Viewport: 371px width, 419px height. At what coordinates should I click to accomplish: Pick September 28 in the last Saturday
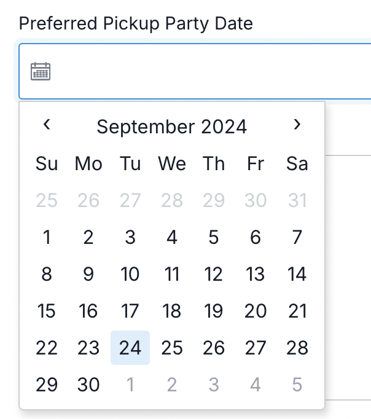pyautogui.click(x=297, y=348)
